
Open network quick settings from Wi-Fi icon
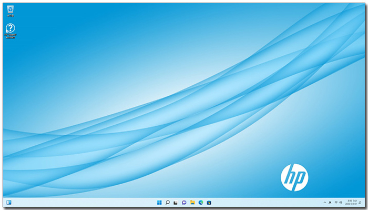click(x=336, y=202)
